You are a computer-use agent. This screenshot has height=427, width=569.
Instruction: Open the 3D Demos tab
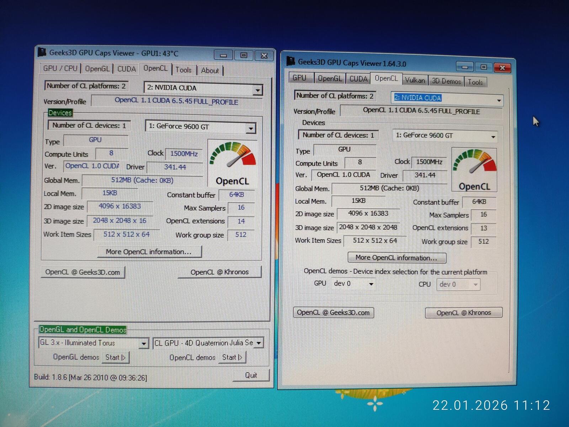(446, 81)
